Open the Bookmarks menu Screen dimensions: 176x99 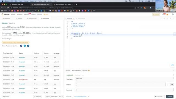[x=33, y=1]
